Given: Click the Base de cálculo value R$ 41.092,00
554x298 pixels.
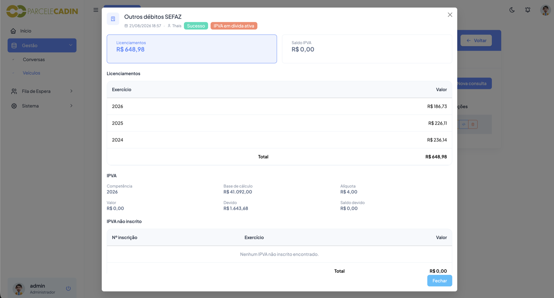Looking at the screenshot, I should 238,192.
